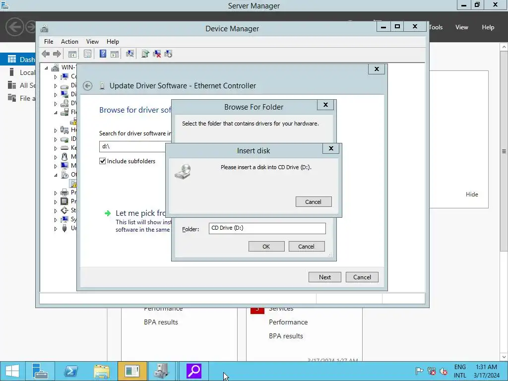This screenshot has height=381, width=508.
Task: Close the Browse For Folder dialog with X
Action: [325, 105]
